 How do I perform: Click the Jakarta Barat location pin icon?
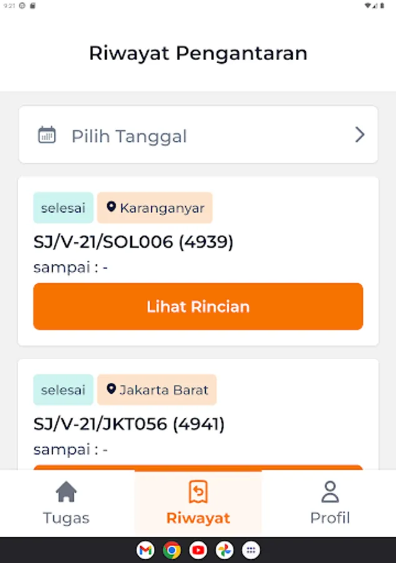[111, 389]
